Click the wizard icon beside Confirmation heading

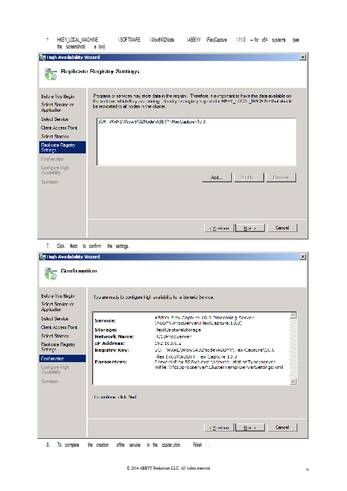(x=50, y=273)
